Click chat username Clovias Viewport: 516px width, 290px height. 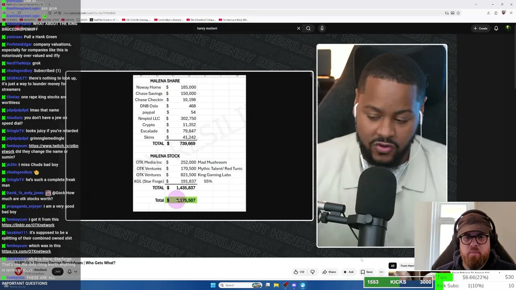pyautogui.click(x=13, y=97)
